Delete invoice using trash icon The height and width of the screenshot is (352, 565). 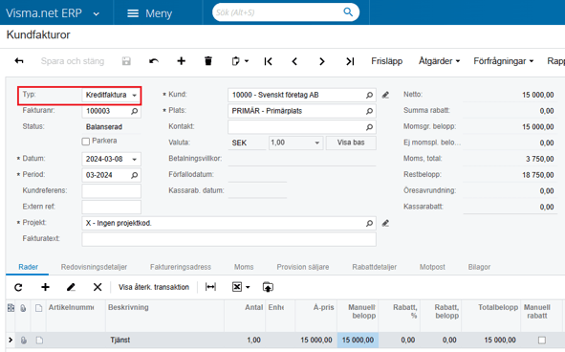tap(208, 61)
